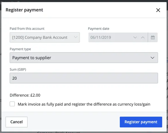Close the Register payment dialog
This screenshot has height=133, width=168.
coord(158,10)
